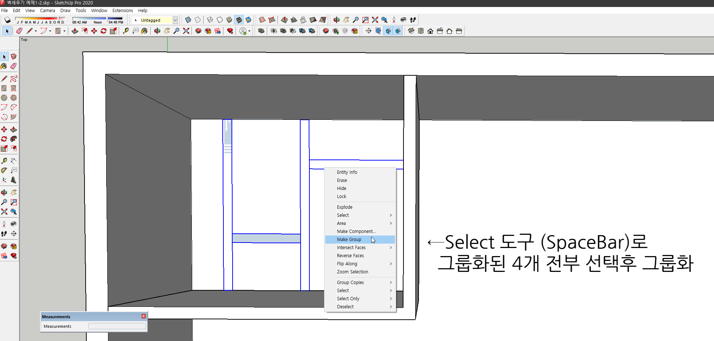Select the Make Component tool icon
Viewport: 714px width, 341px height.
(14, 57)
